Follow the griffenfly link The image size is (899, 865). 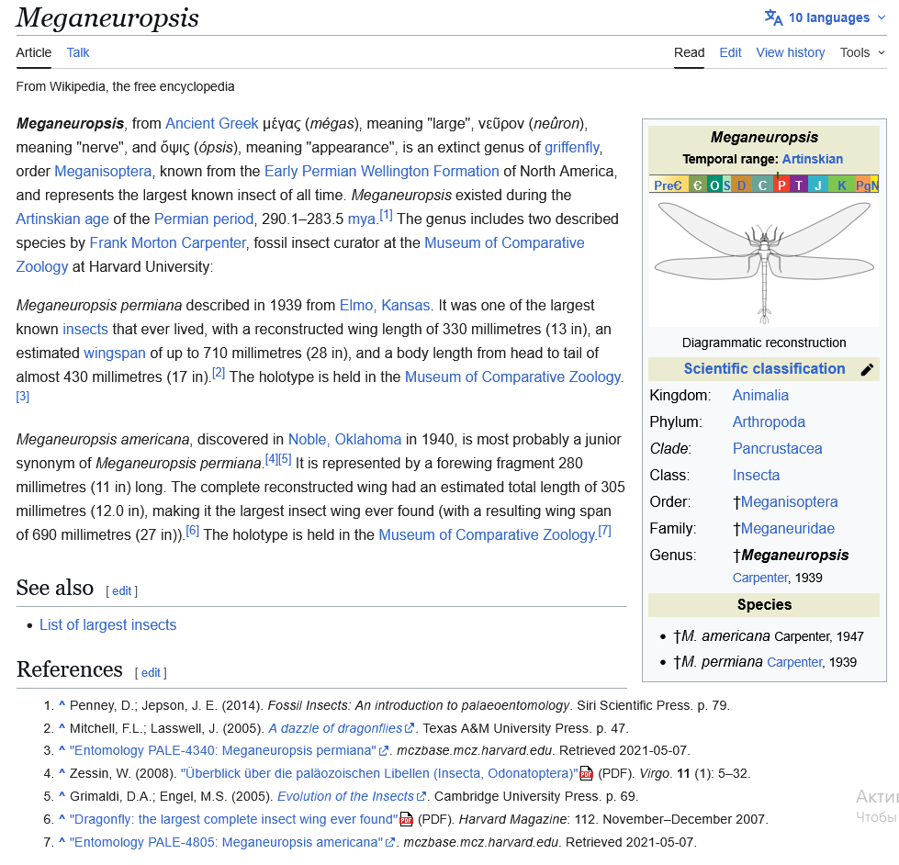point(572,148)
